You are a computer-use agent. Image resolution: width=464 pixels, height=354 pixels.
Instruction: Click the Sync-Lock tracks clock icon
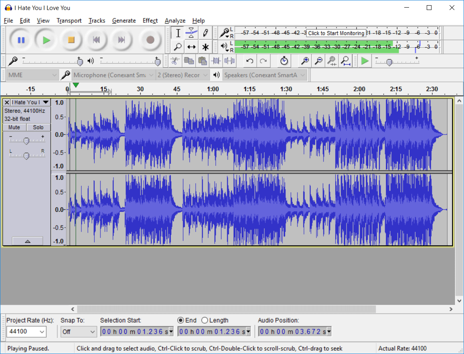tap(284, 61)
